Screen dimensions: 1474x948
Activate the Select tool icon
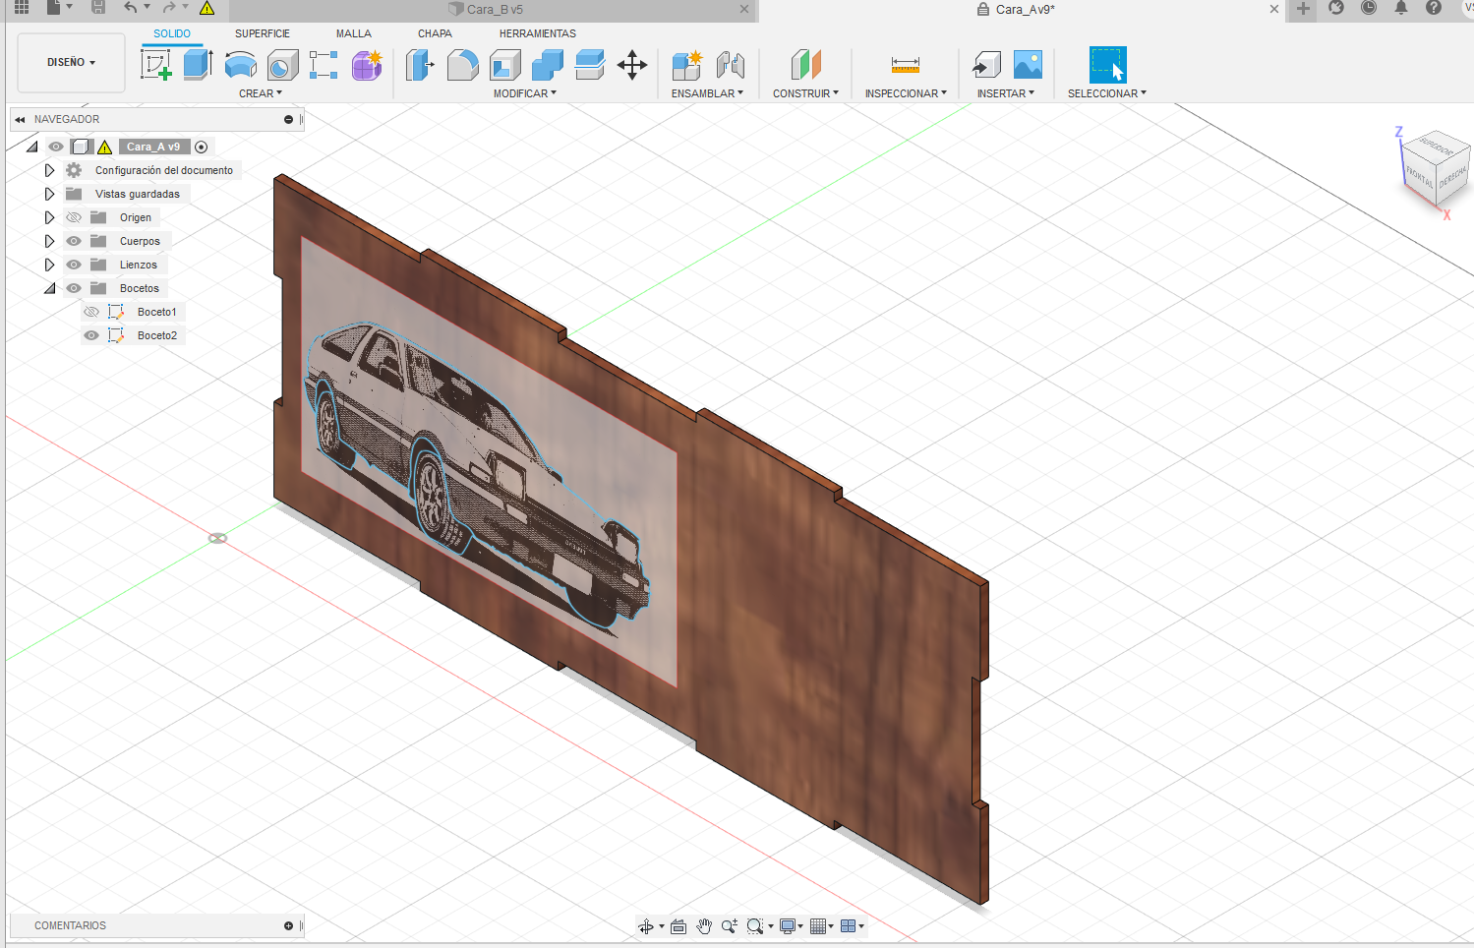[1107, 65]
